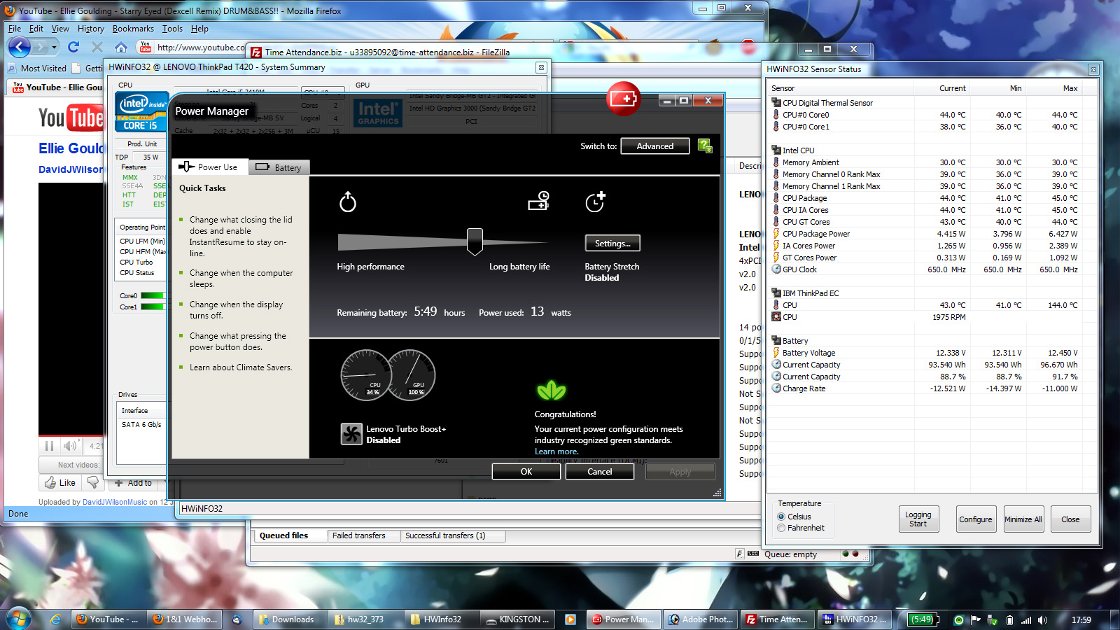The width and height of the screenshot is (1120, 630).
Task: Click Change what pressing the power button does
Action: pos(238,342)
